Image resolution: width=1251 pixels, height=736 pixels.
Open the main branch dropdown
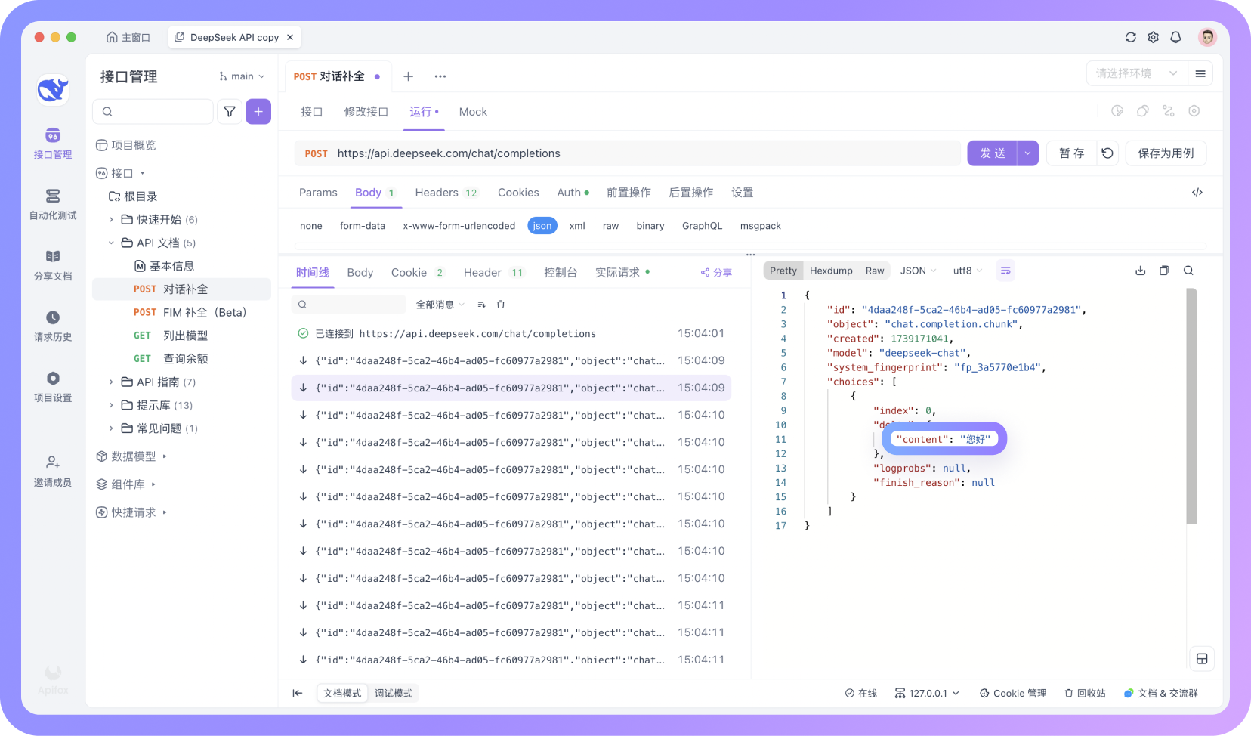coord(242,76)
